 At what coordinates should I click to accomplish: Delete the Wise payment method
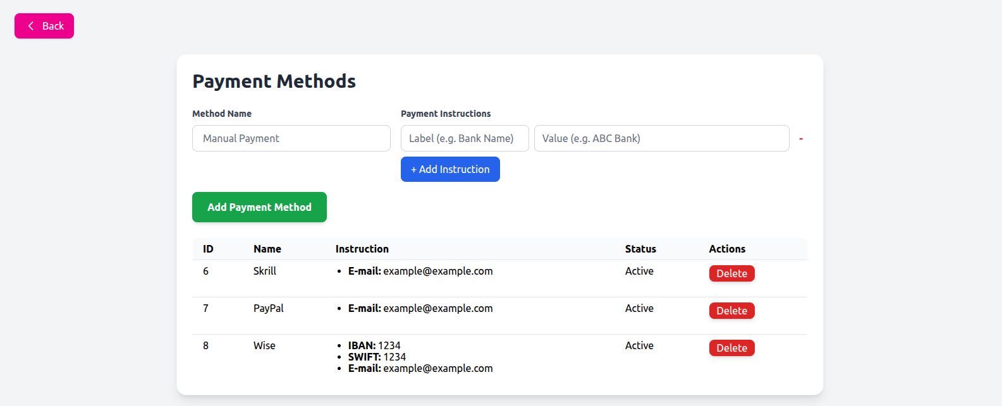point(731,348)
